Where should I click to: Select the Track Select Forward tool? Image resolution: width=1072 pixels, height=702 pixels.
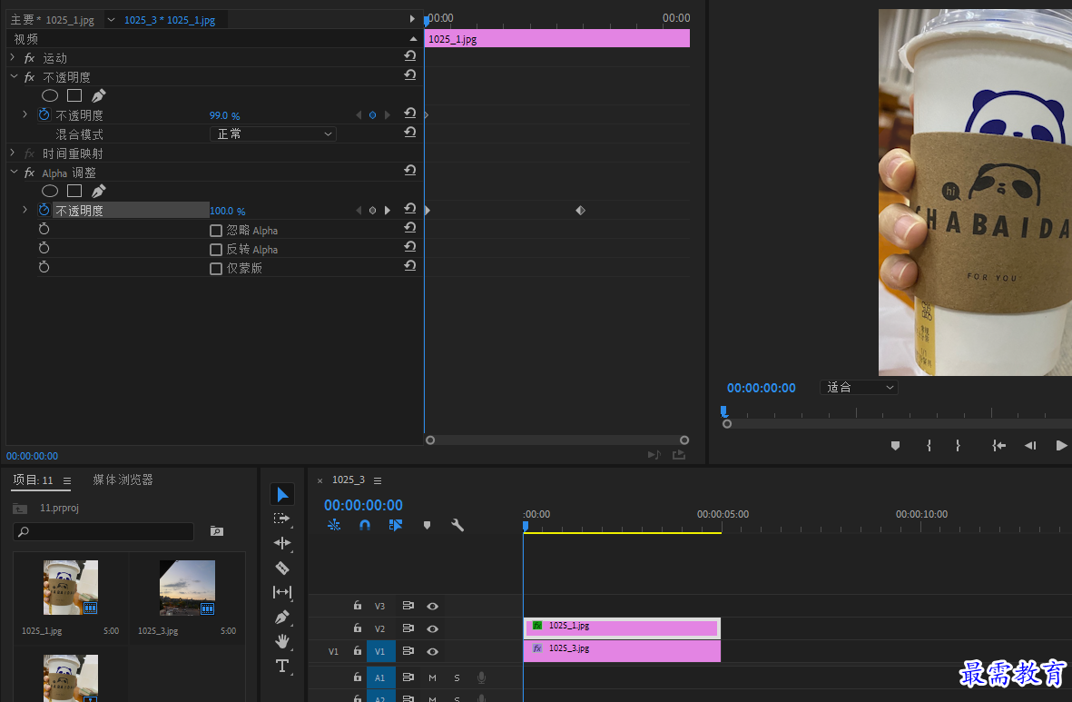282,519
